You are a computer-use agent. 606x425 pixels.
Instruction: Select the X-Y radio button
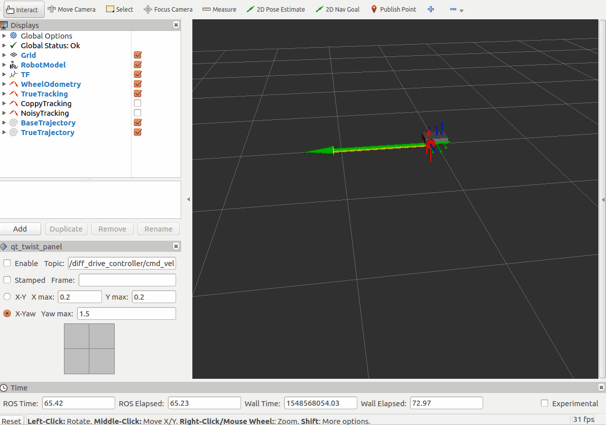(x=7, y=297)
